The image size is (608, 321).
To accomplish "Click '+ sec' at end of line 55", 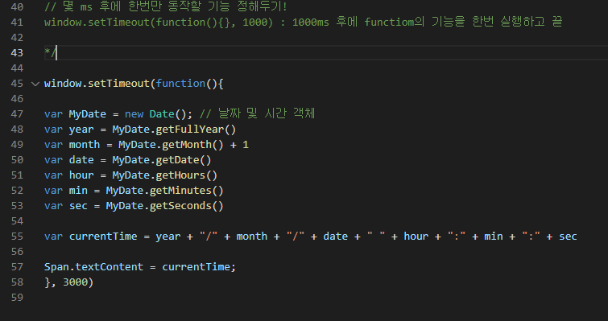I will tap(561, 237).
